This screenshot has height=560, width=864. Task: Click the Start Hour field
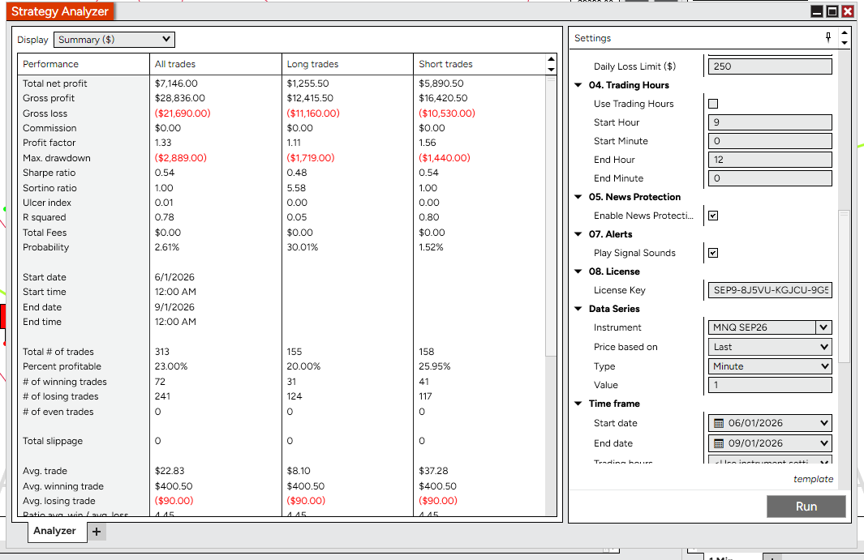click(x=770, y=122)
